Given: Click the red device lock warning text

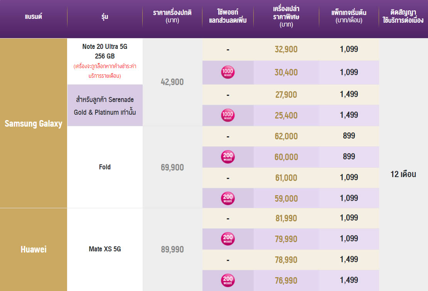Looking at the screenshot, I should [104, 71].
